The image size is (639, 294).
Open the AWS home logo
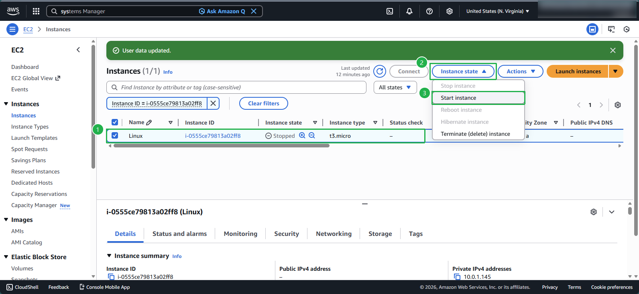(x=13, y=11)
